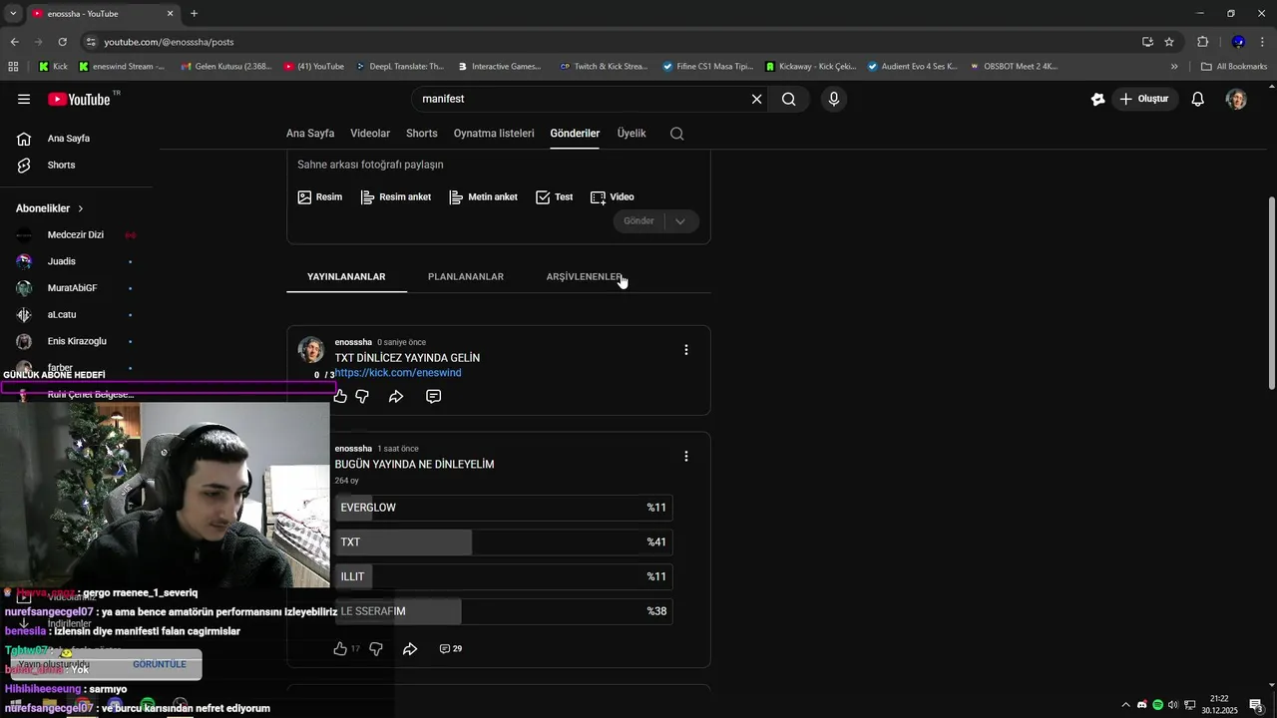Like the BUGÜN YAYINDA NE DİNLEYELİM poll post
Screen dimensions: 1277x718
coord(340,648)
